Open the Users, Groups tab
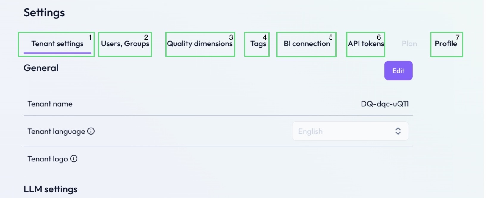Image resolution: width=488 pixels, height=198 pixels. [125, 44]
